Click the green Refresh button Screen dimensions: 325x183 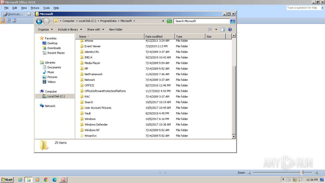coord(169,21)
